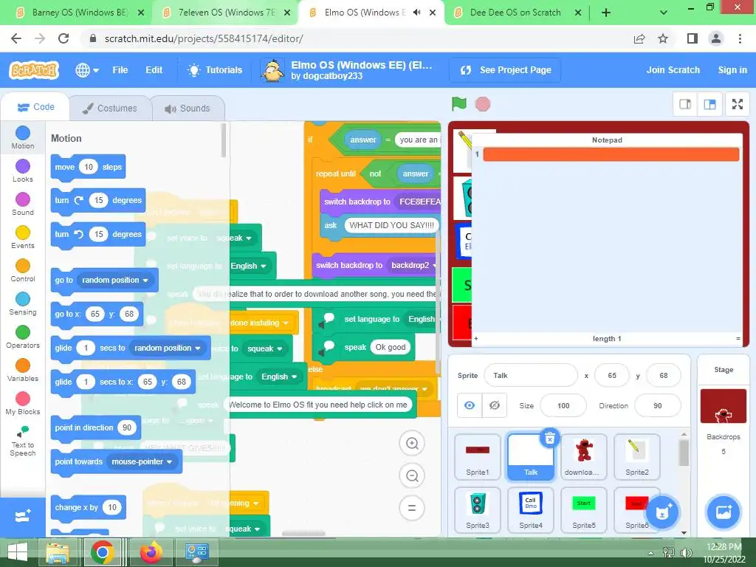The width and height of the screenshot is (756, 567).
Task: Click the Sprite name field 'Talk'
Action: pos(530,376)
